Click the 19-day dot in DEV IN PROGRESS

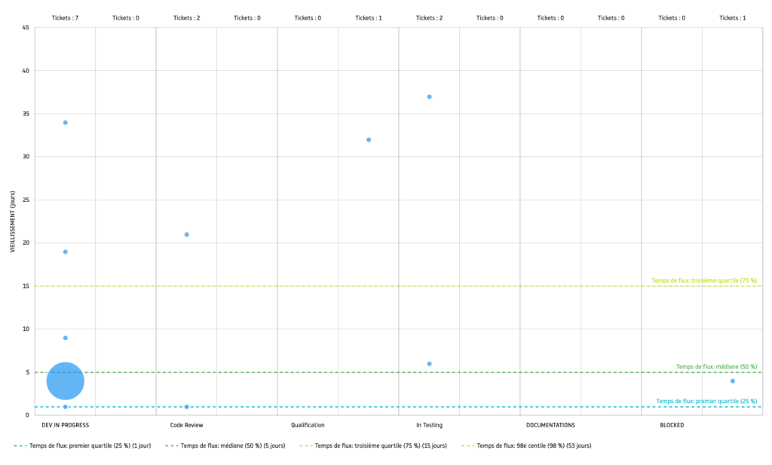click(x=66, y=252)
